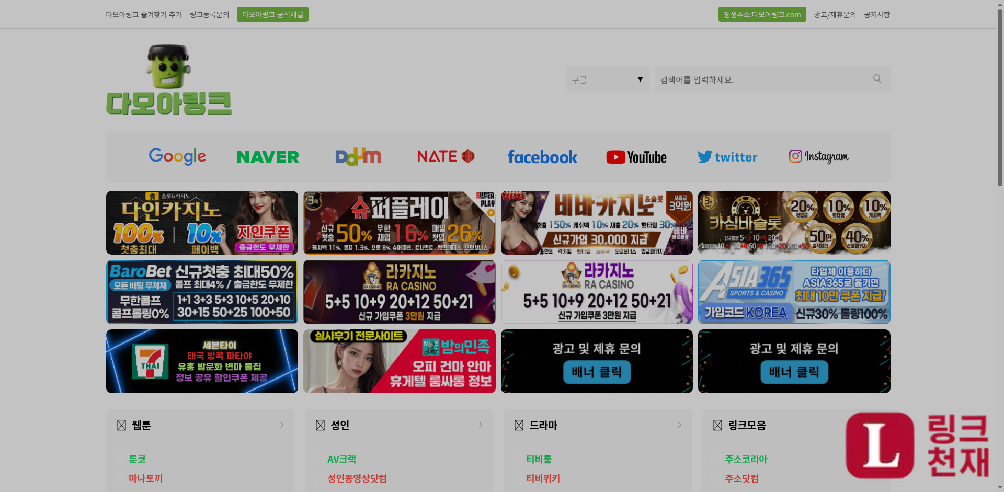The image size is (1004, 492).
Task: Click the rightmost 광고 및 제휴 문의 banner
Action: tap(794, 361)
